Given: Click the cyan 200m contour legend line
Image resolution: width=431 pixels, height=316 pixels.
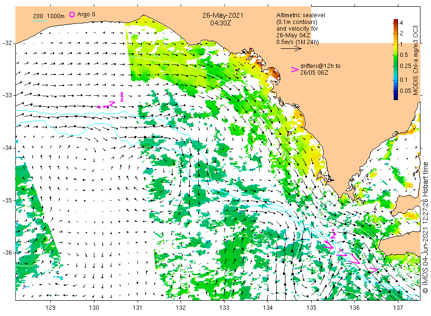Looking at the screenshot, I should (40, 20).
